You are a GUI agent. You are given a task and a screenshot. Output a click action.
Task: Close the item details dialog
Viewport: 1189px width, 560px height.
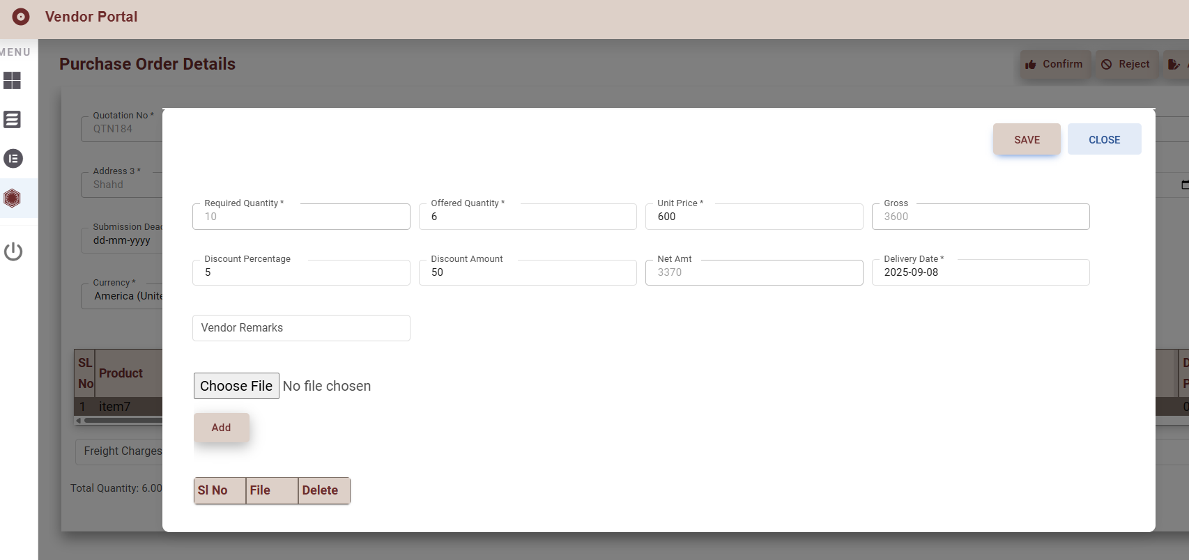point(1104,139)
